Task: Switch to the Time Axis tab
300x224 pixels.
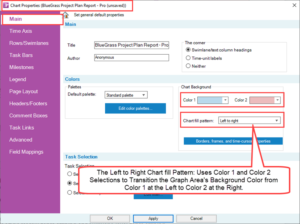Action: click(21, 31)
